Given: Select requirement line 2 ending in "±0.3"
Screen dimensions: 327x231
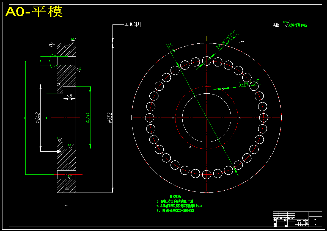Looking at the screenshot, I should [x=179, y=206].
